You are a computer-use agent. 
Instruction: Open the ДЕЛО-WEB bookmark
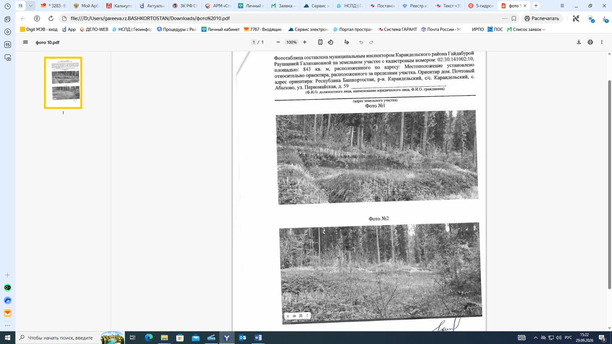[94, 29]
